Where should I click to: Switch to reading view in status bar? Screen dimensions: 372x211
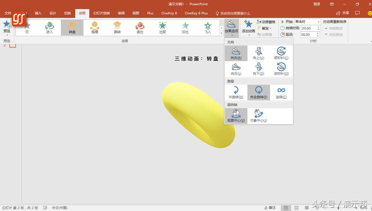tap(307, 208)
